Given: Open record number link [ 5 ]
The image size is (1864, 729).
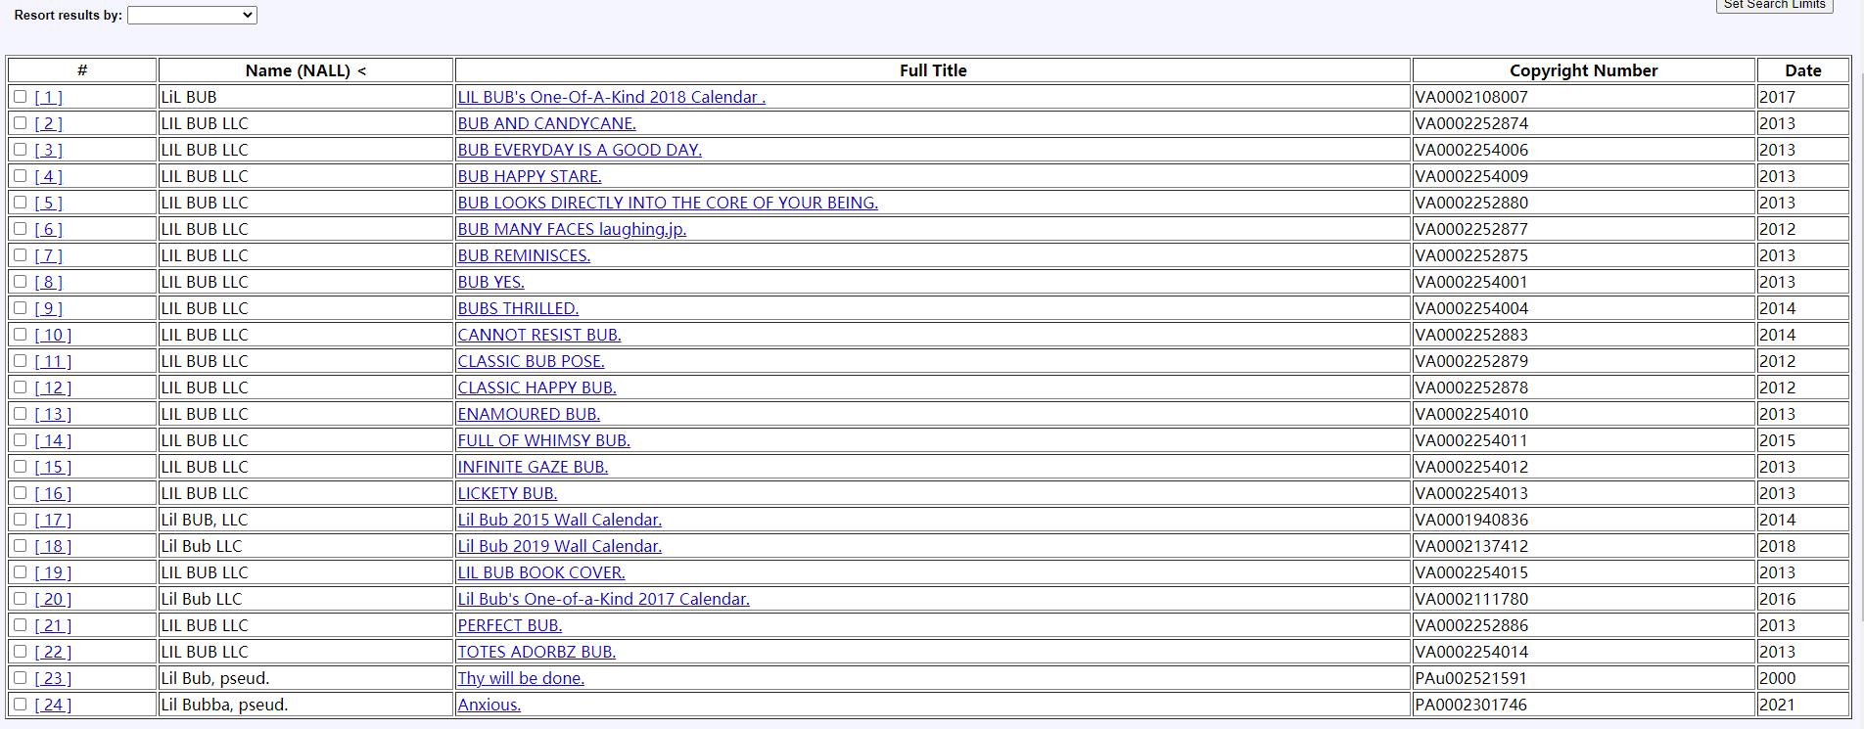Looking at the screenshot, I should tap(48, 203).
